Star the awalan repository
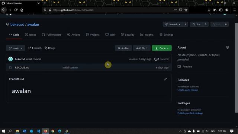Screen dimensions: 238x134 [196, 25]
